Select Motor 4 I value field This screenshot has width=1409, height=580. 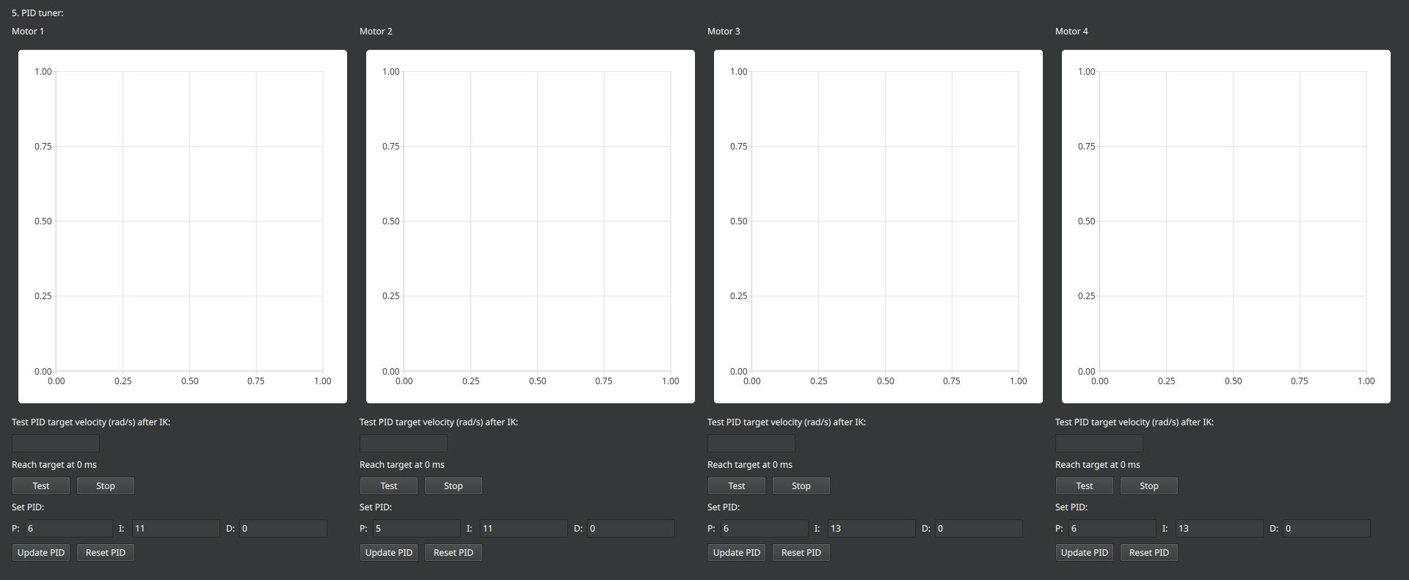(1220, 529)
